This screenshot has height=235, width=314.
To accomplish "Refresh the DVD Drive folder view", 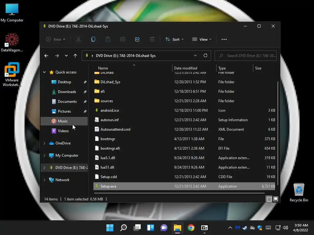I will pos(205,56).
